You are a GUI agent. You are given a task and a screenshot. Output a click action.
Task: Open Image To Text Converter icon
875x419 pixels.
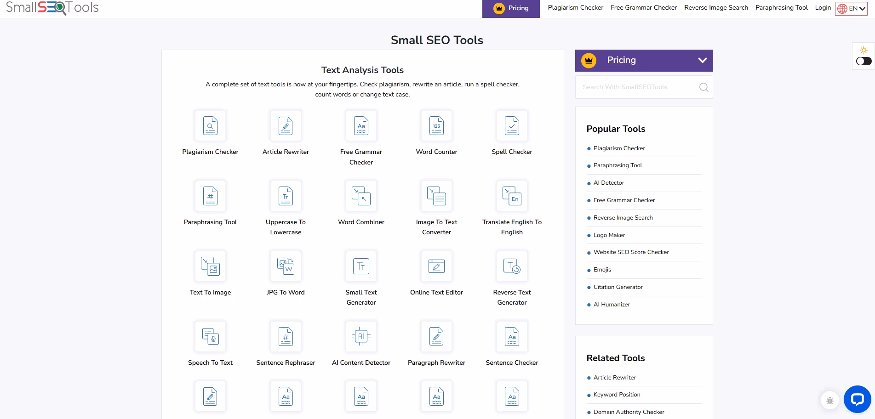436,196
